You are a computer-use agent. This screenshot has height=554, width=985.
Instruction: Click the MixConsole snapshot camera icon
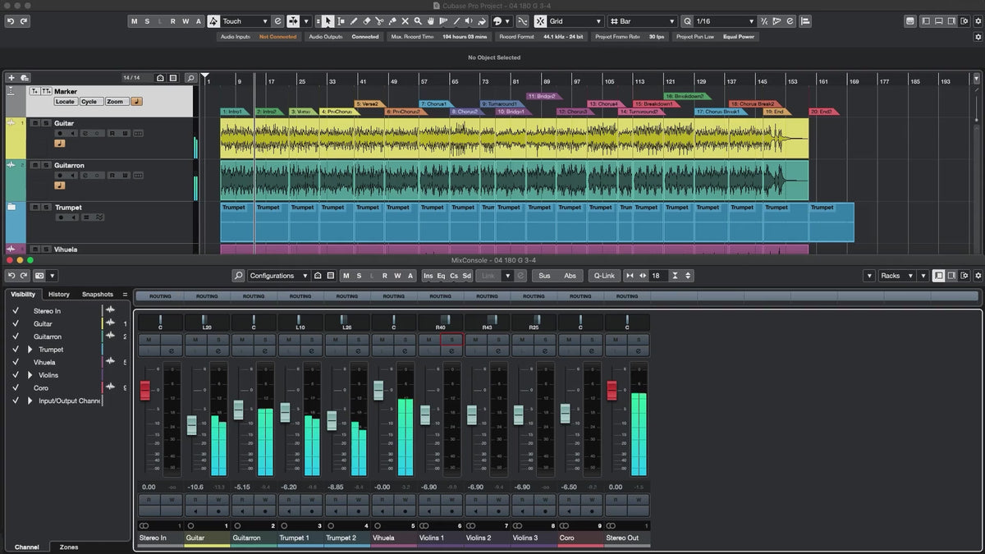39,276
